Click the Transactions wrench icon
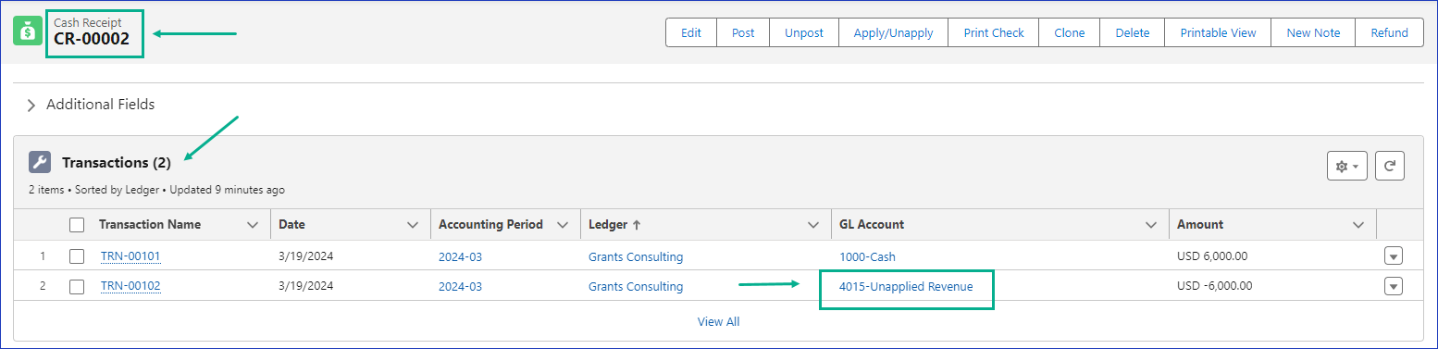Viewport: 1438px width, 349px height. 40,162
